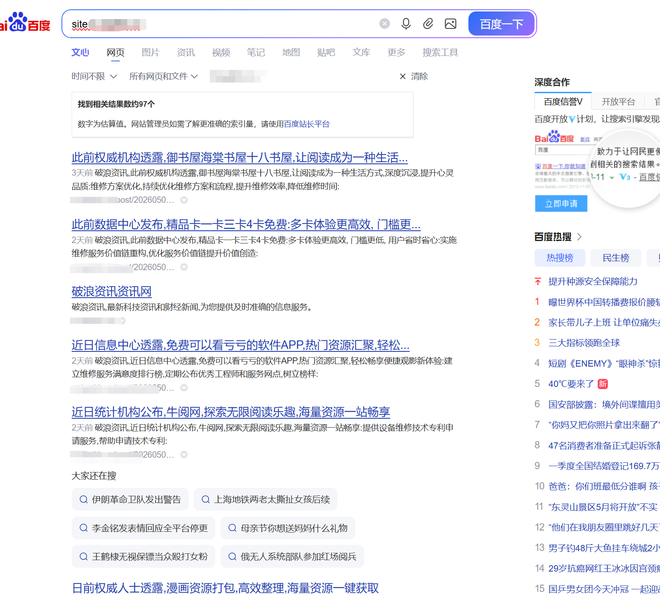Switch to the 开放平台 tab
This screenshot has width=660, height=594.
(618, 102)
